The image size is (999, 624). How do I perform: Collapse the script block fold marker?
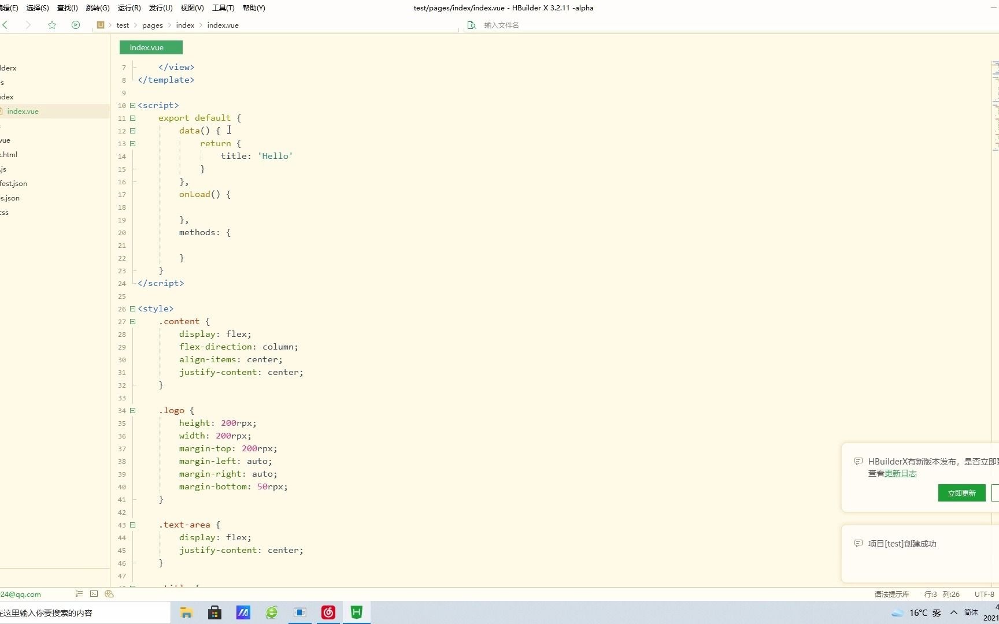(132, 105)
